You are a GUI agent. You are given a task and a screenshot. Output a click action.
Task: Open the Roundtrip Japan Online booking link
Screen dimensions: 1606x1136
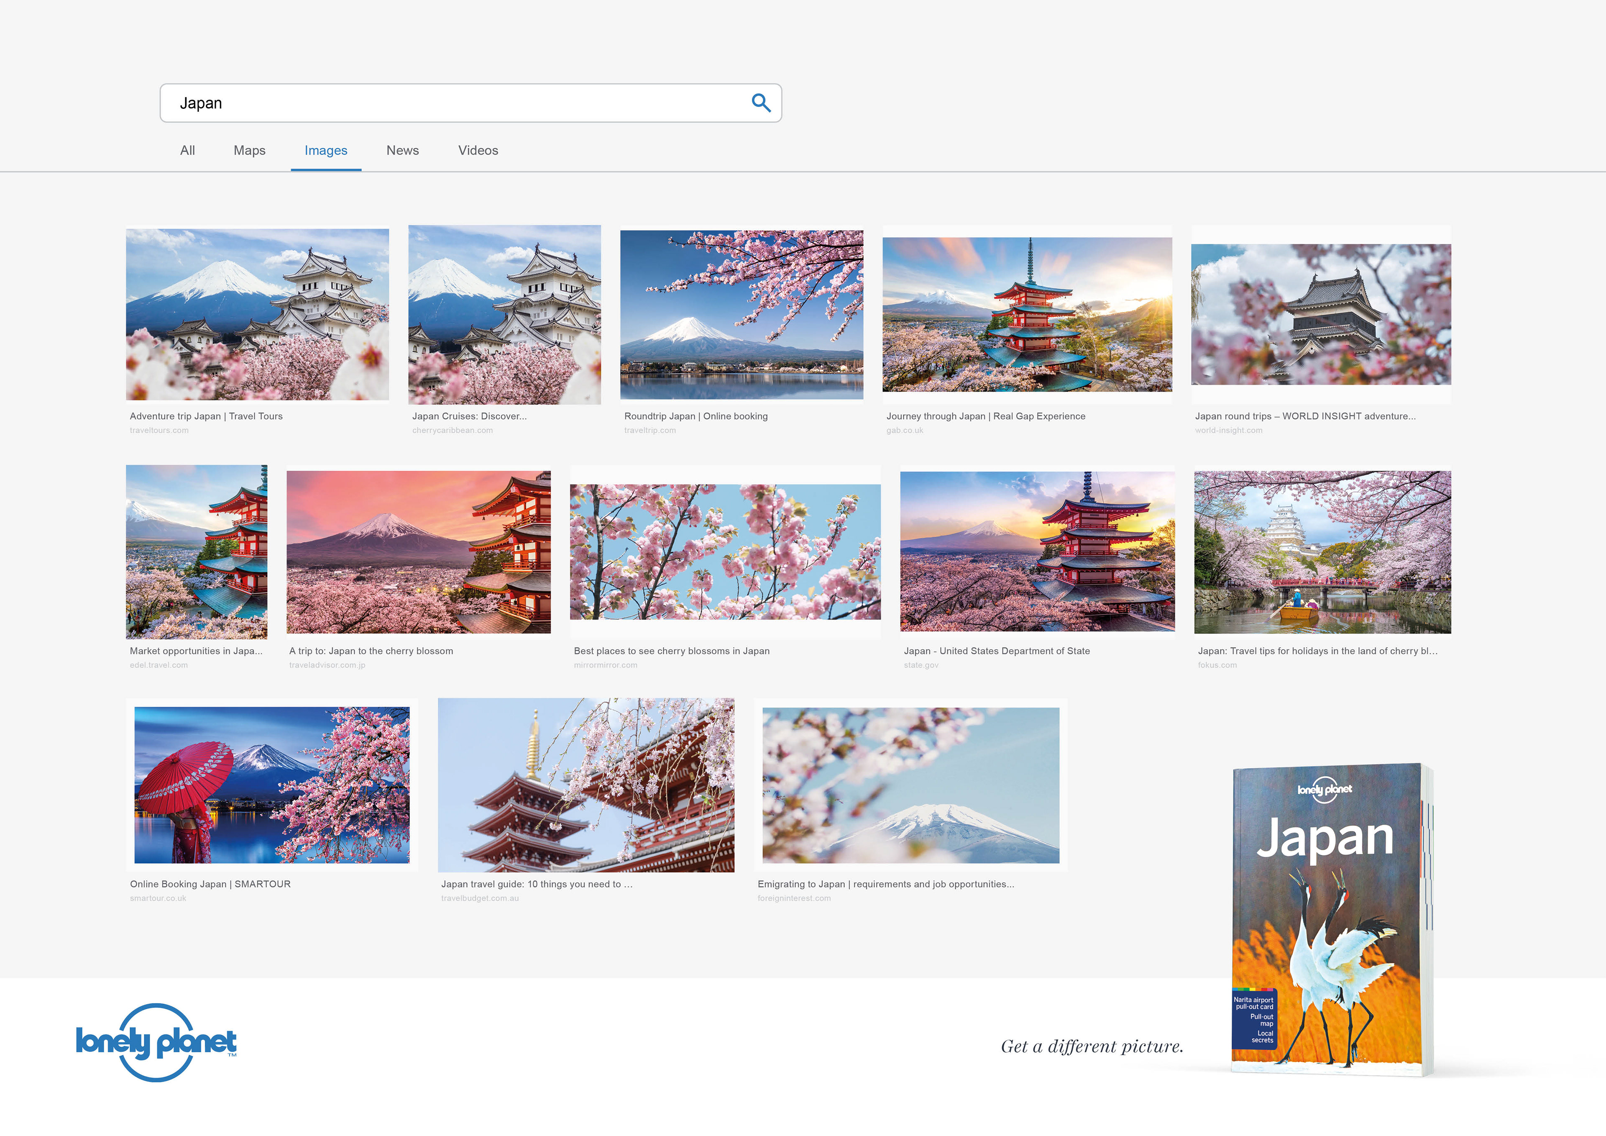695,416
